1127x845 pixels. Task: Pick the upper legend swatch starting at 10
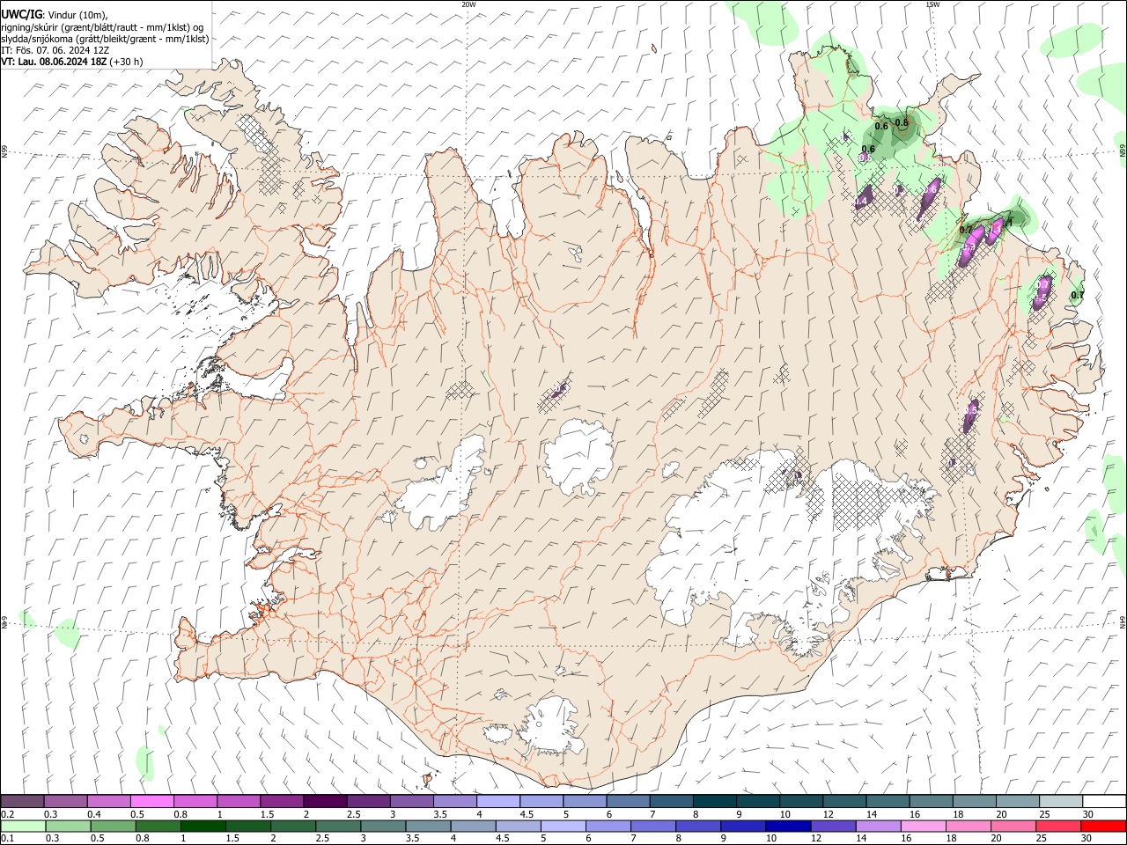pyautogui.click(x=800, y=802)
